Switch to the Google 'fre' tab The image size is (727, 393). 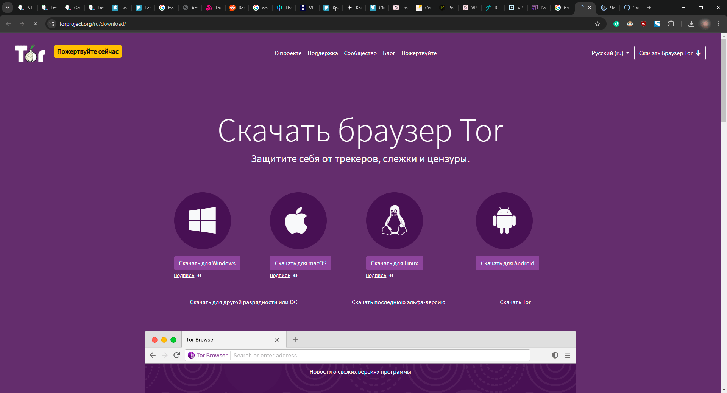(x=167, y=8)
